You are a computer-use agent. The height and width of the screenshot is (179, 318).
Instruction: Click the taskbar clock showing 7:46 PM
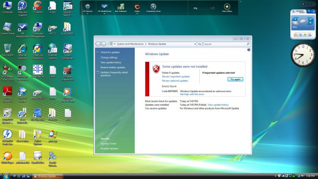(310, 176)
